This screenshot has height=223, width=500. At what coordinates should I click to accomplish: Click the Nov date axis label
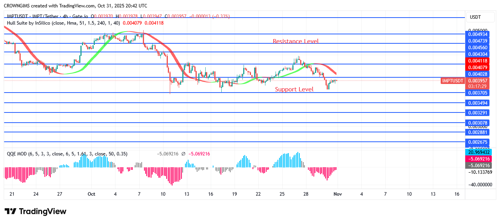click(x=337, y=194)
